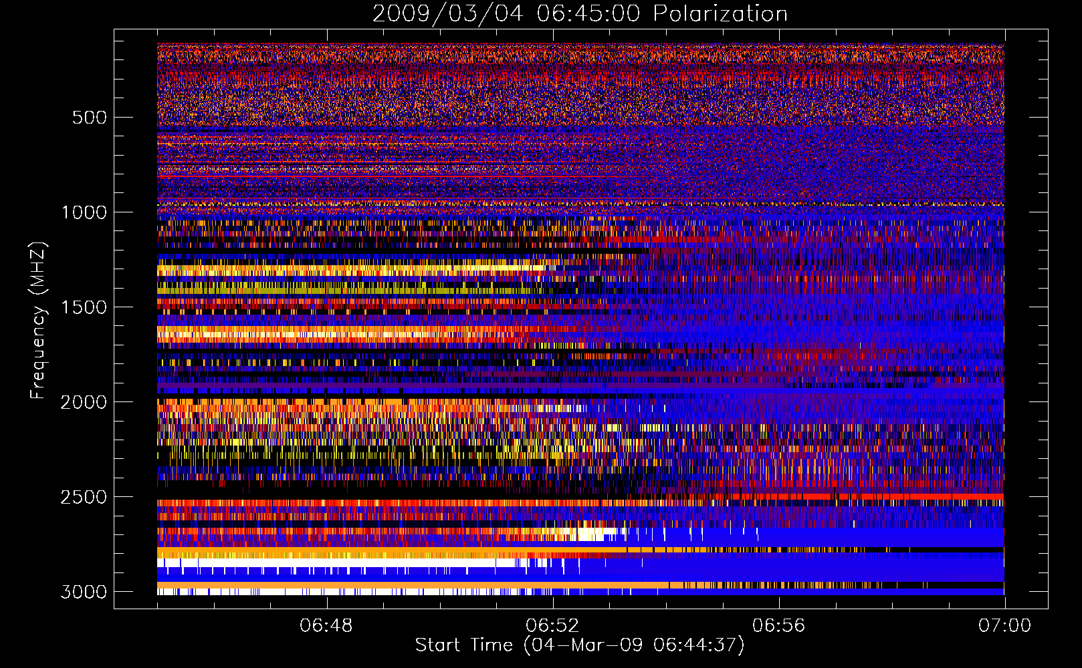The width and height of the screenshot is (1082, 668).
Task: Click the 1500 frequency tick label
Action: (x=84, y=307)
